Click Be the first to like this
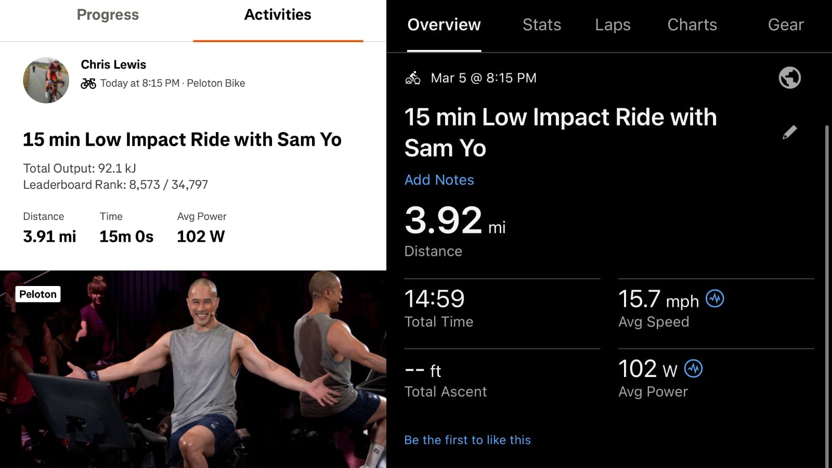 click(x=467, y=440)
